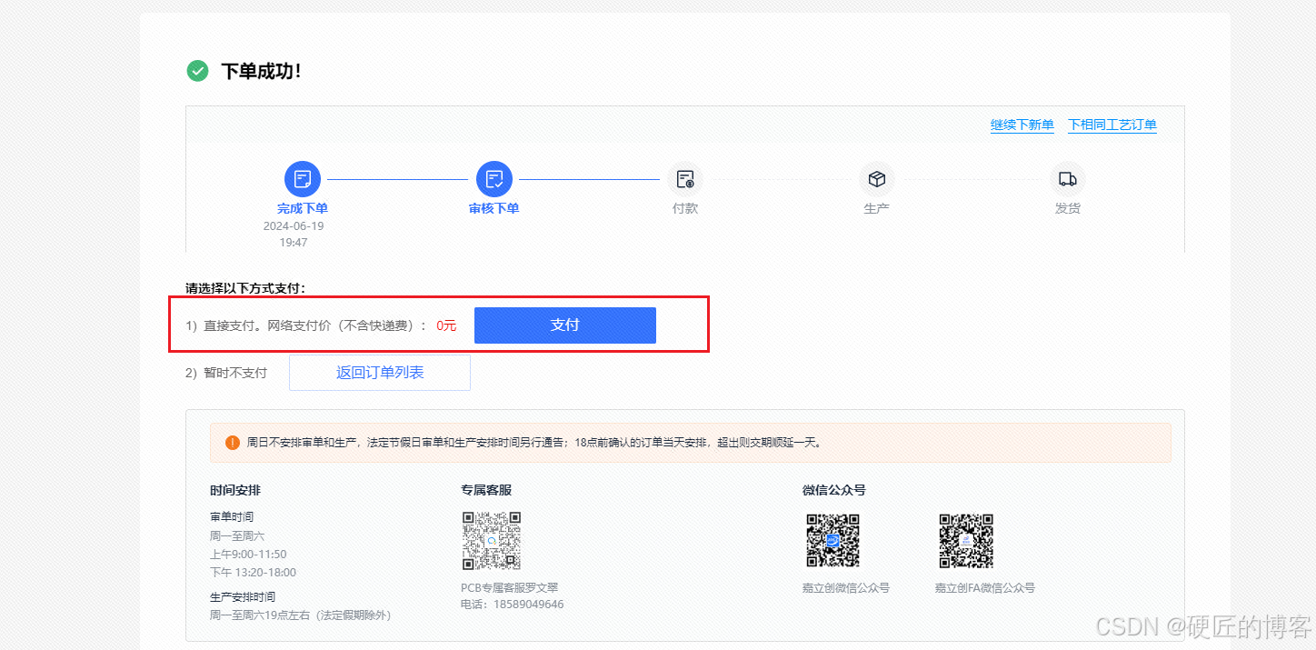
Task: Open the 继续下新单 link
Action: (x=1022, y=125)
